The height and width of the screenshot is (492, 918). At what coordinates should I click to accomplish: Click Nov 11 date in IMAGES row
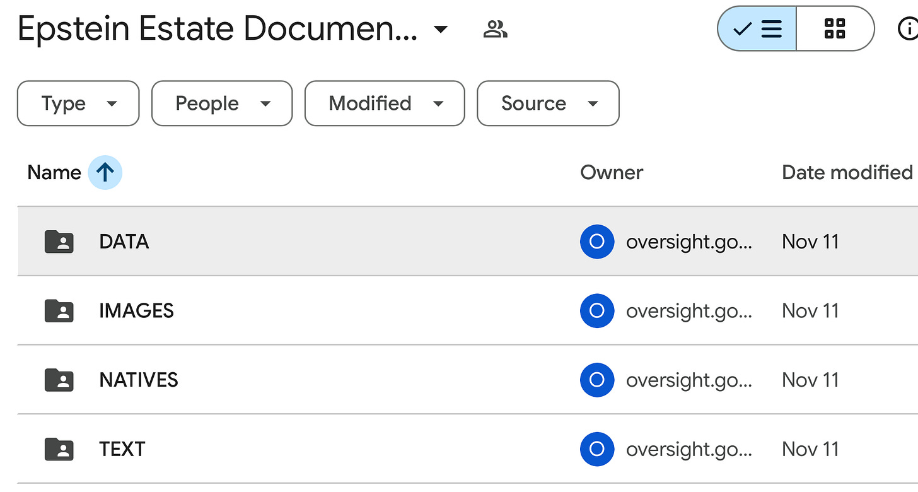coord(810,310)
